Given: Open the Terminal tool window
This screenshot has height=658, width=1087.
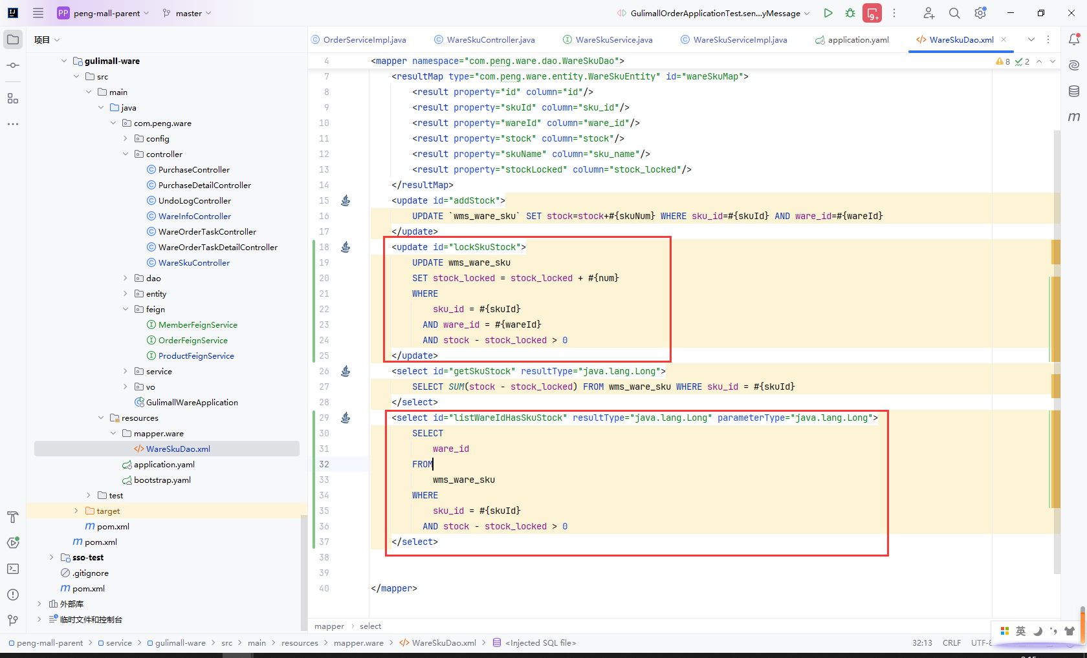Looking at the screenshot, I should (x=13, y=569).
